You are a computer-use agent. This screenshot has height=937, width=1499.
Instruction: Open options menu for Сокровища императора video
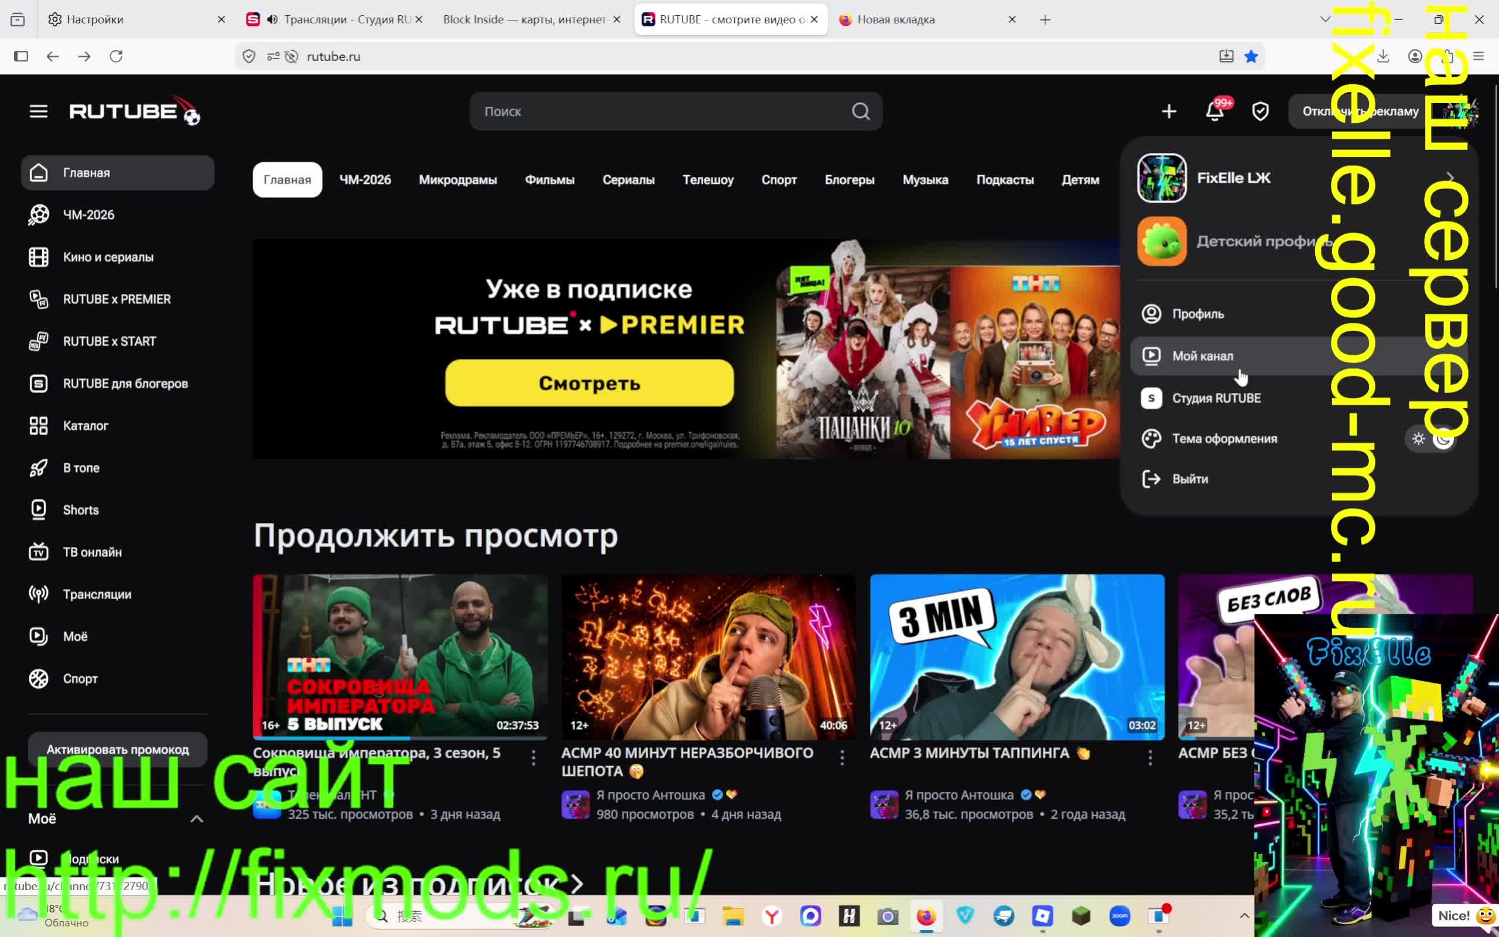pos(533,757)
